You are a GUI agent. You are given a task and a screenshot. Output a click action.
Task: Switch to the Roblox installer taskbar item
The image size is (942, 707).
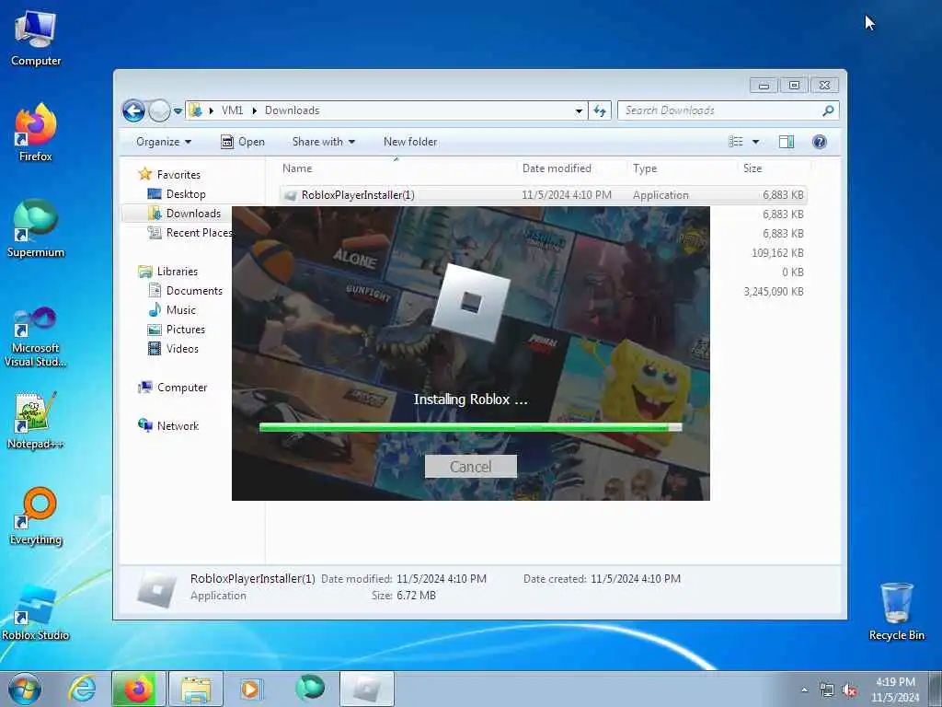coord(366,689)
